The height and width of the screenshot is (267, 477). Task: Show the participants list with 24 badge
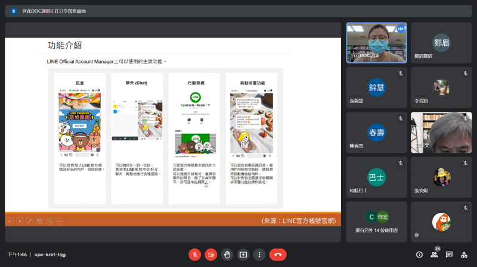(x=435, y=254)
